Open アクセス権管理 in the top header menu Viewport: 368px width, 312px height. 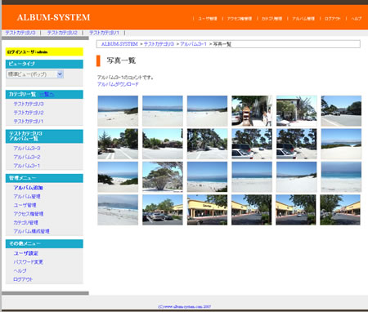(x=240, y=19)
